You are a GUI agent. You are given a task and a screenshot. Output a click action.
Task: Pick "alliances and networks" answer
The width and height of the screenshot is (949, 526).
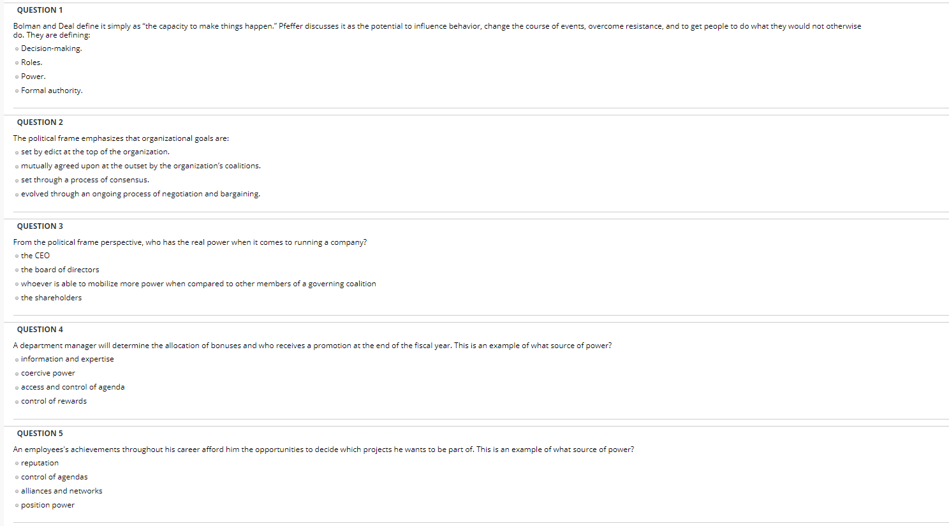(16, 491)
